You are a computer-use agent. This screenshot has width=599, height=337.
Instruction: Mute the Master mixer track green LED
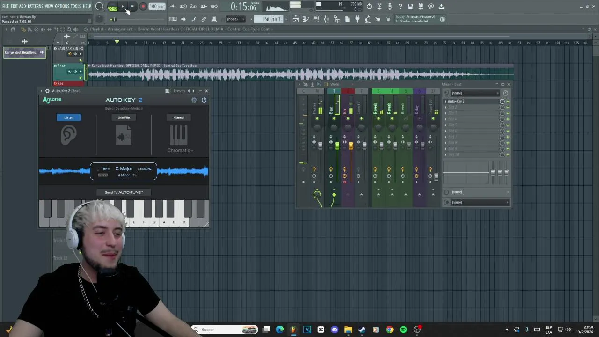pyautogui.click(x=317, y=119)
